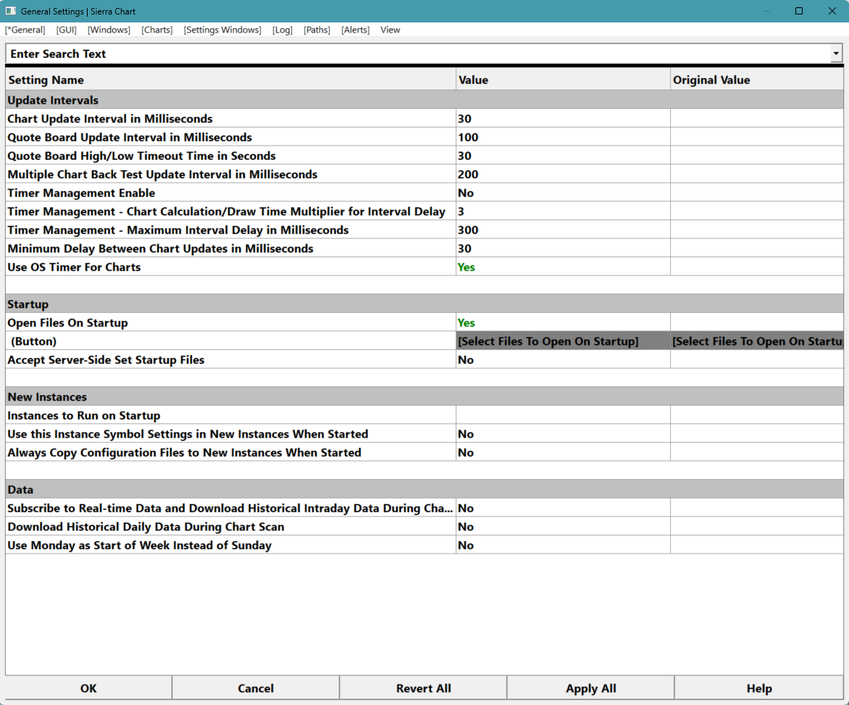Select the New Instances section header
Viewport: 849px width, 705px height.
tap(424, 397)
